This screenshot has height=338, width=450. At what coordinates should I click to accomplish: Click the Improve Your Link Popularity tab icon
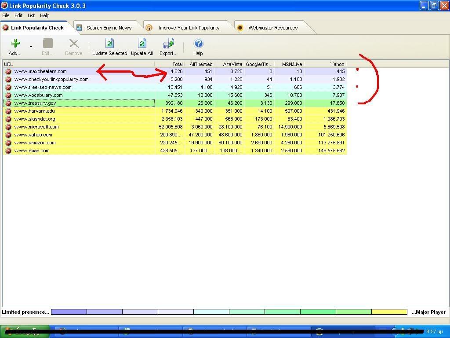(x=149, y=28)
